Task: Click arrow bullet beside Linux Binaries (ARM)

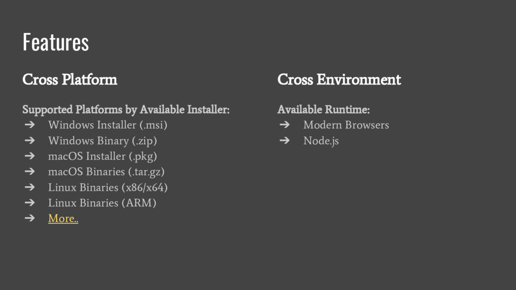Action: [30, 202]
